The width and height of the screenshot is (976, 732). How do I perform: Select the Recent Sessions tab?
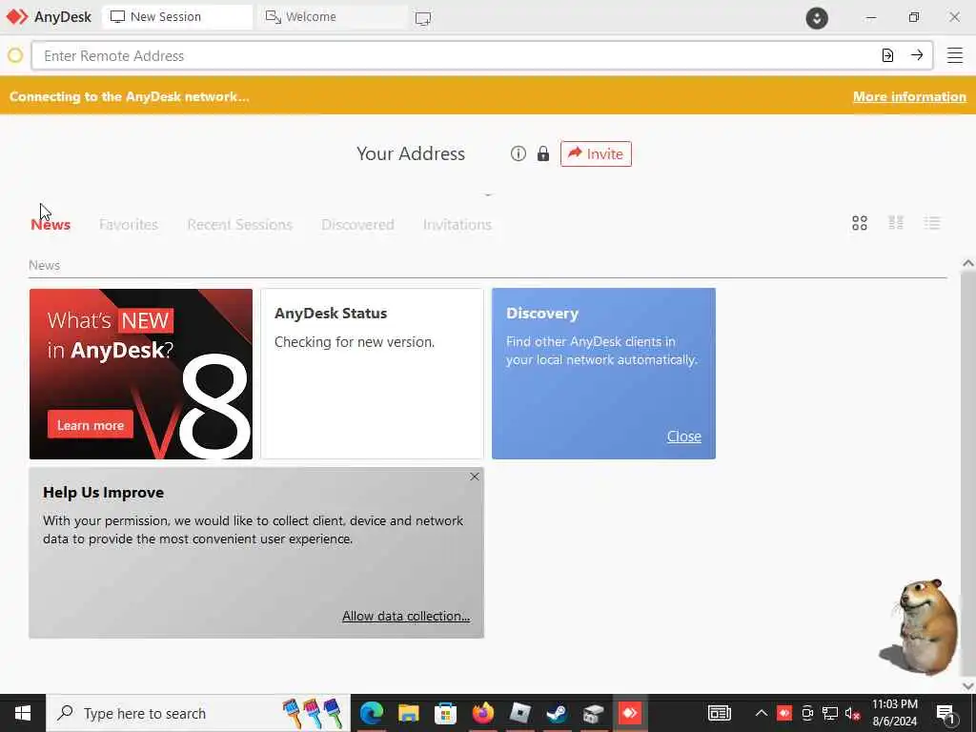point(239,225)
